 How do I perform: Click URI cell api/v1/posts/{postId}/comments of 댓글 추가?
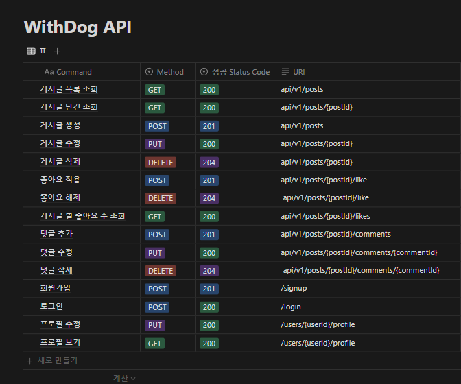point(368,234)
